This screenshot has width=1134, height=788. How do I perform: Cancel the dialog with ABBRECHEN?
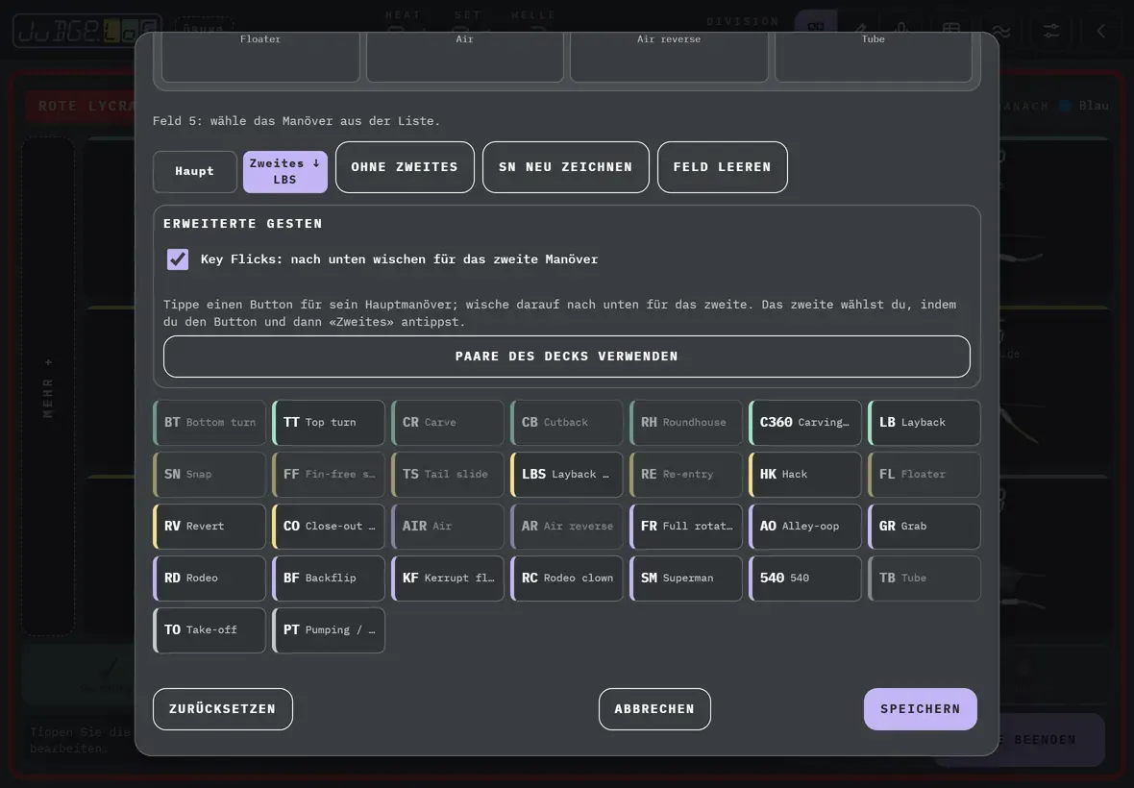(654, 709)
